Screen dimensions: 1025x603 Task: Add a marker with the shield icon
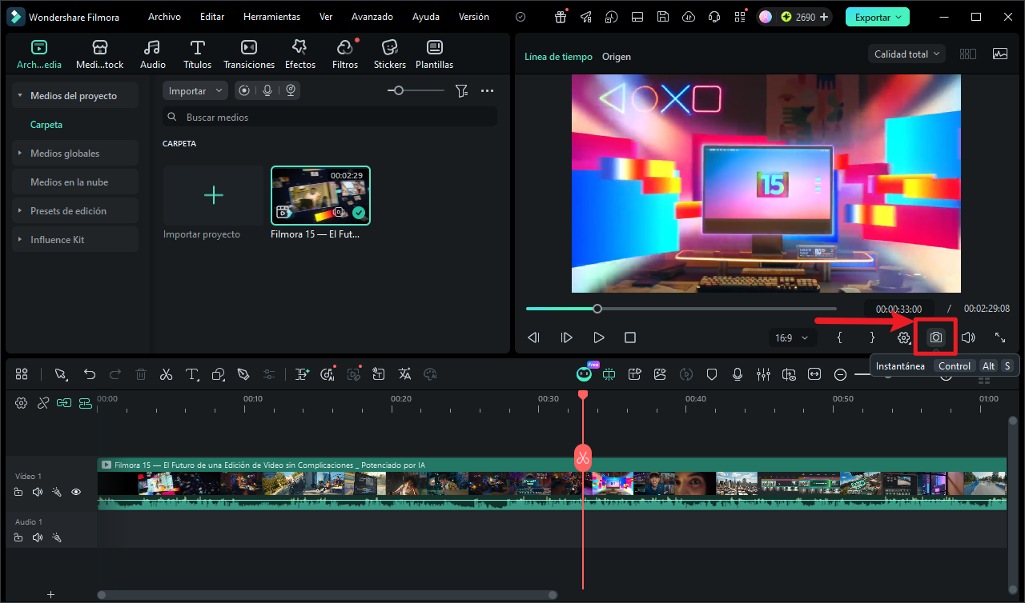[x=711, y=374]
